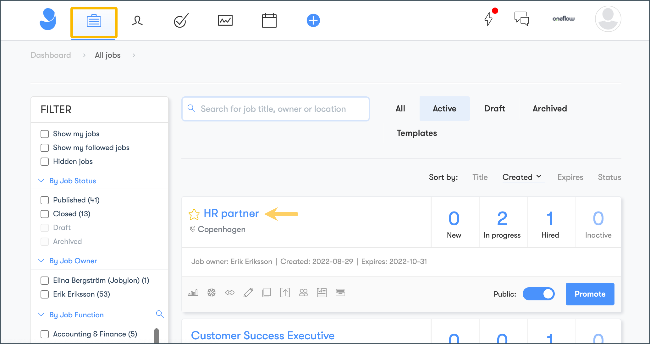Open the Analytics chart icon in navigation
Screen dimensions: 650x344
click(225, 21)
